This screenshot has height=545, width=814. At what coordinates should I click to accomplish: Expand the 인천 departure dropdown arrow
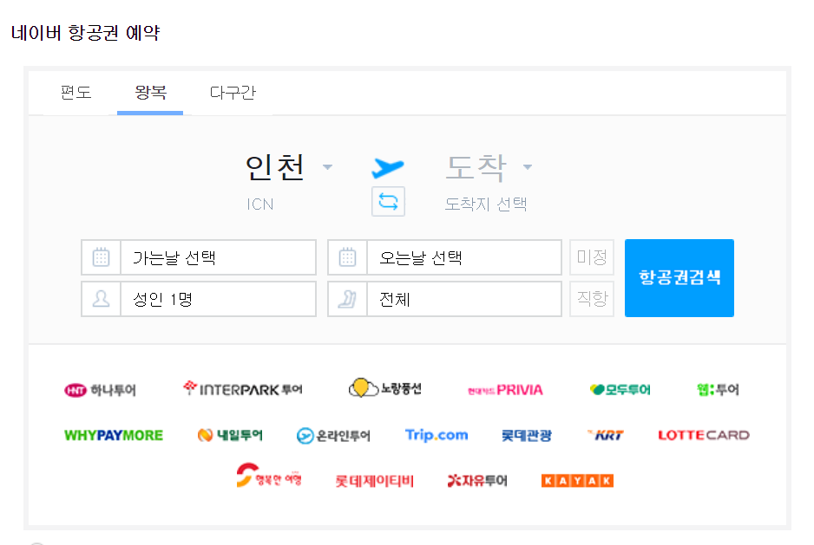(x=327, y=167)
